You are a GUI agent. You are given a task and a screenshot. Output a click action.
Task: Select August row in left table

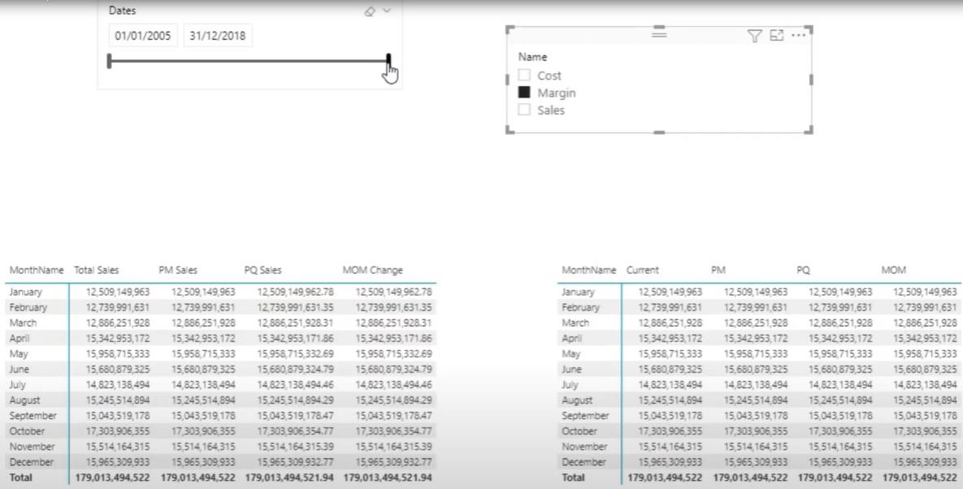220,400
